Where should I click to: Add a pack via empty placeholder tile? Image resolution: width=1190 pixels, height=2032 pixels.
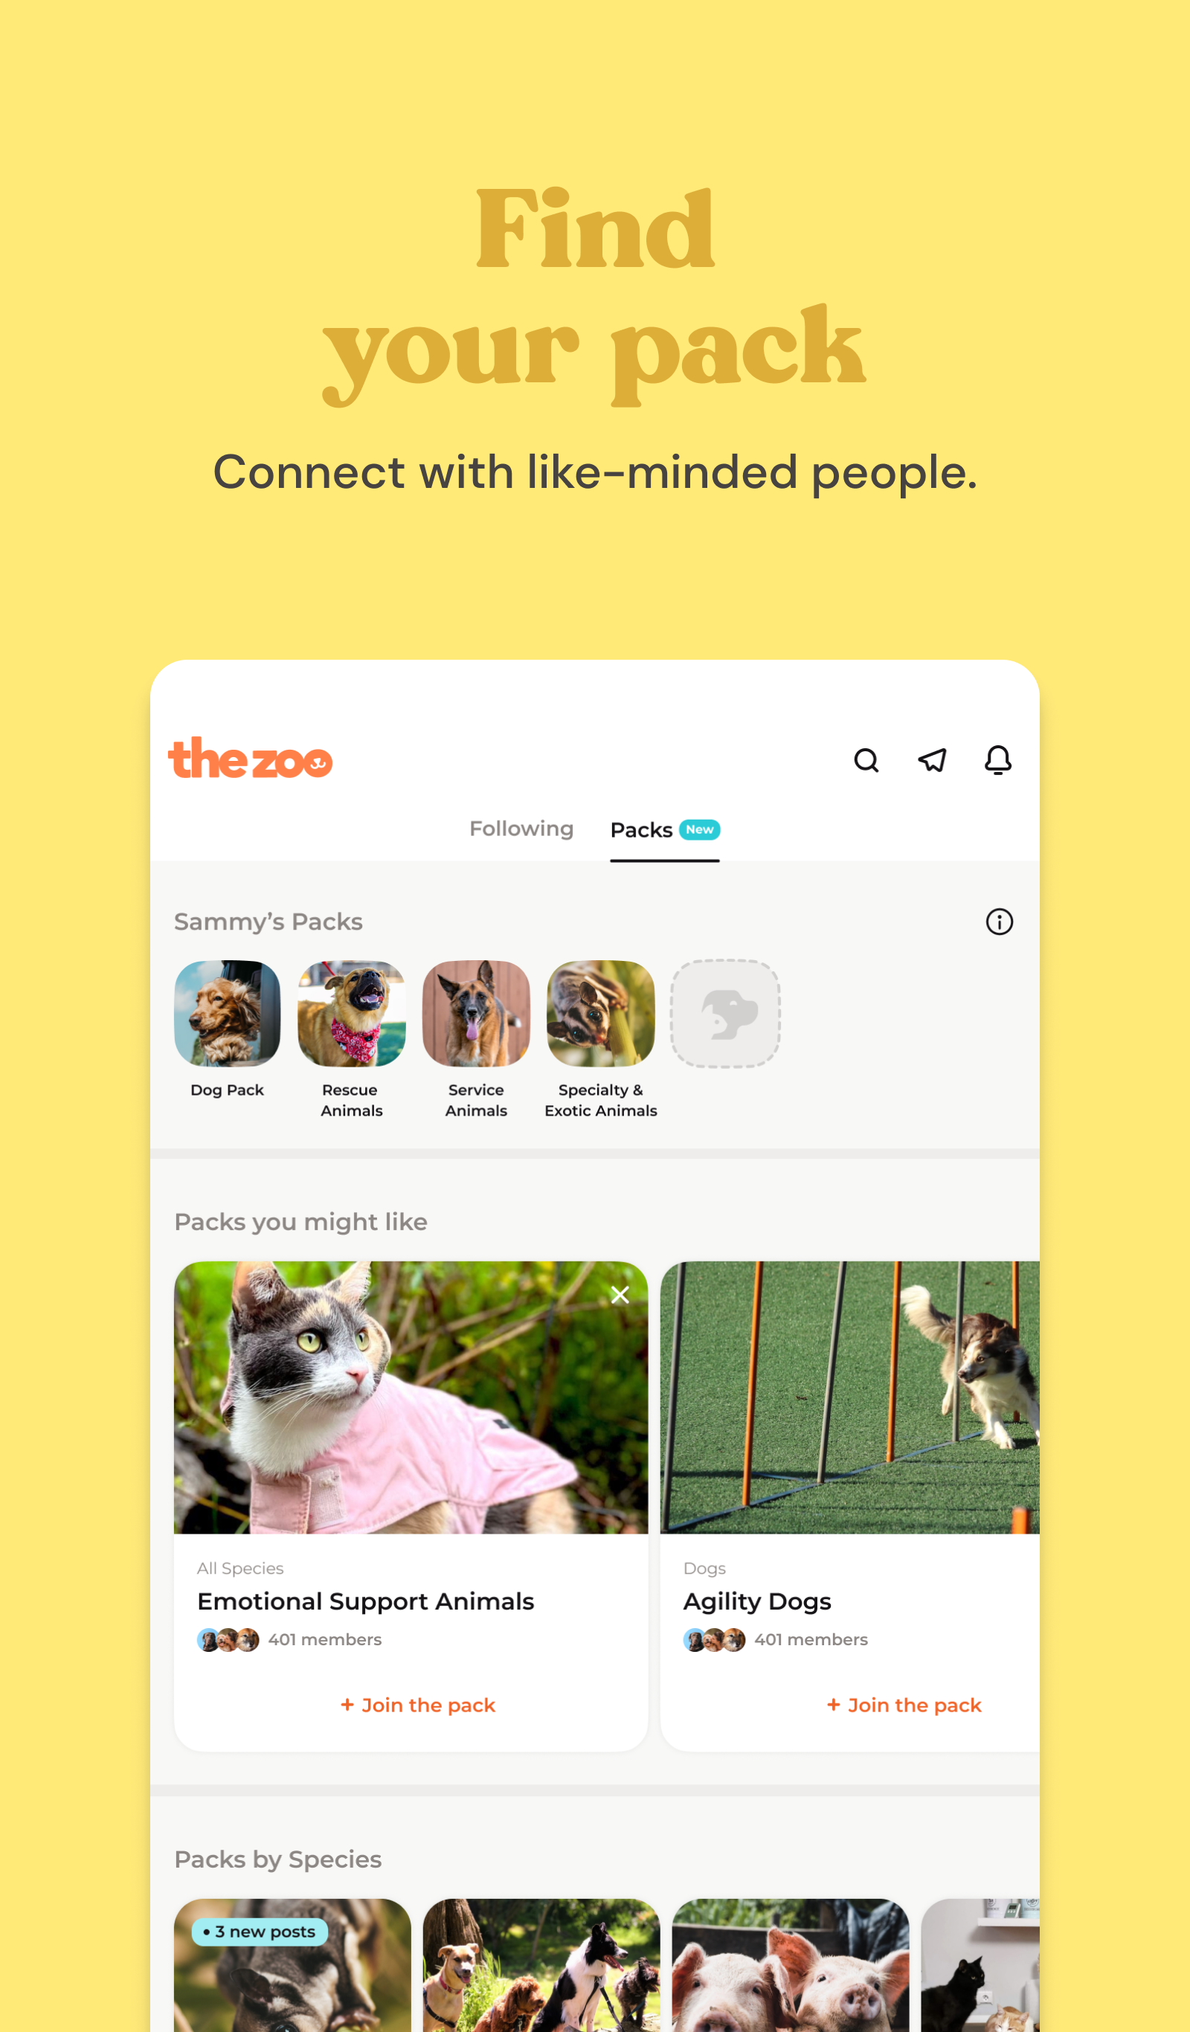click(726, 1014)
